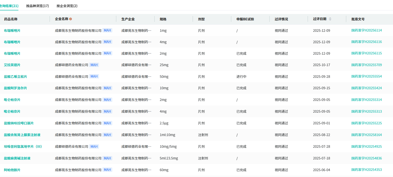Click the MAH badge in 盐酸阿罗洛尔片 row

point(107,88)
